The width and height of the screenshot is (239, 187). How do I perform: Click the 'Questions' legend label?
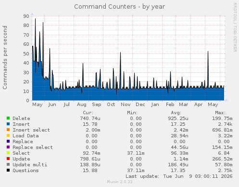click(x=25, y=171)
